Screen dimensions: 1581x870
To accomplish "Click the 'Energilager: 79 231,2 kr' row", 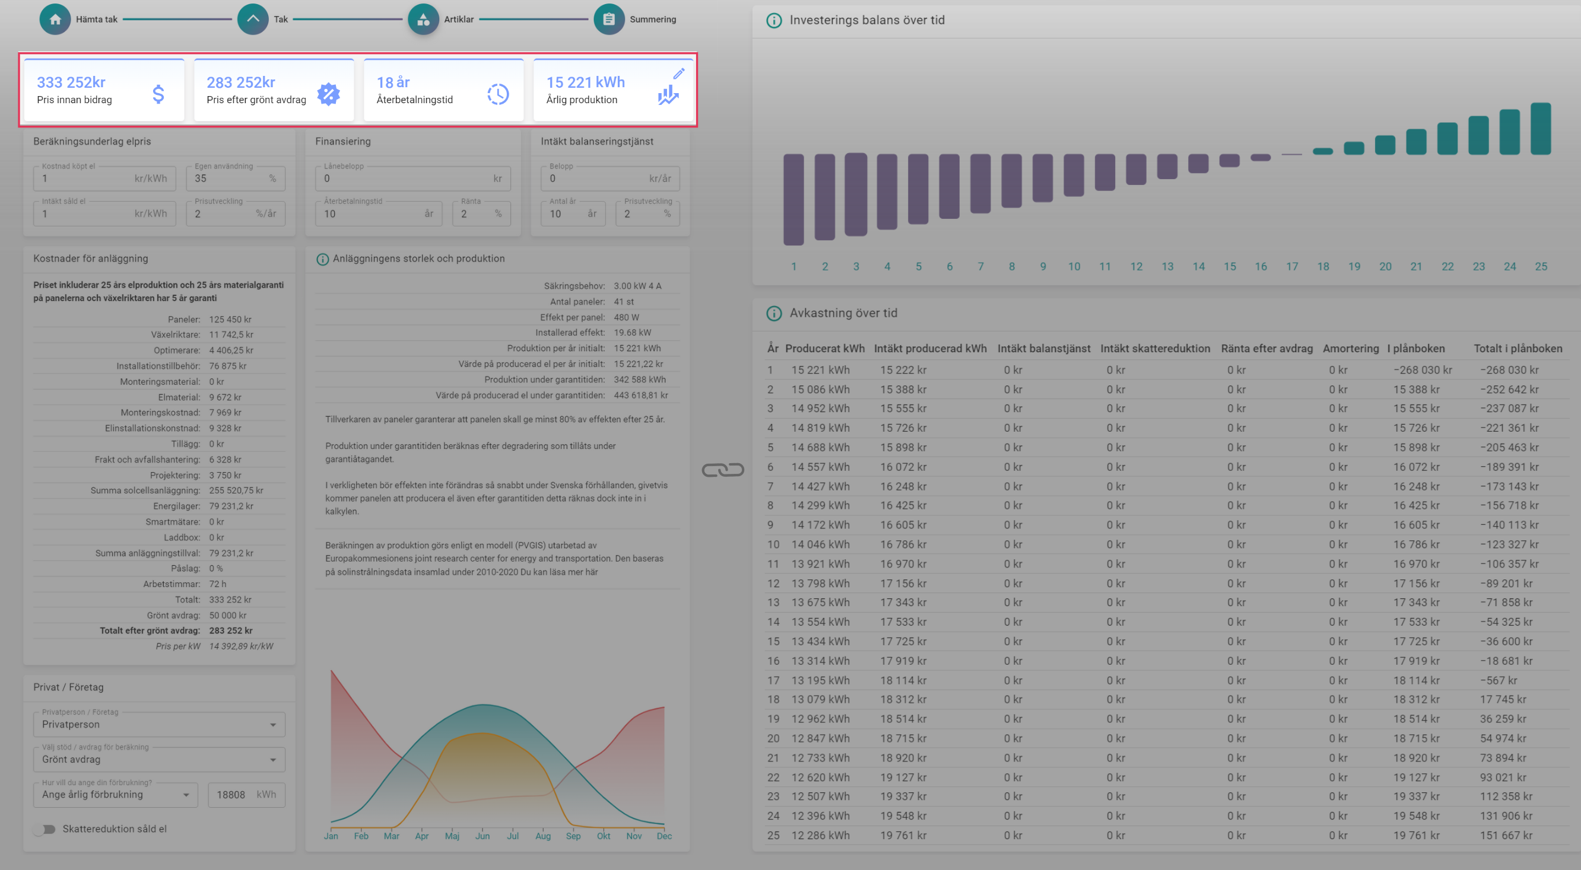I will (160, 506).
